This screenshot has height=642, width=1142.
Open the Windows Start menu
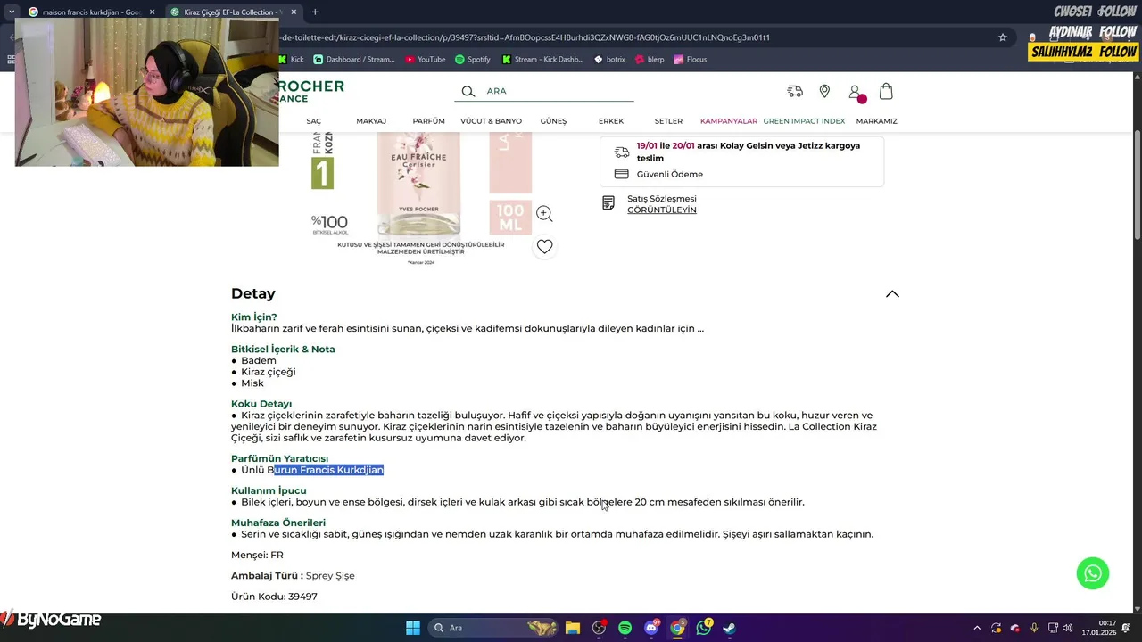click(413, 628)
